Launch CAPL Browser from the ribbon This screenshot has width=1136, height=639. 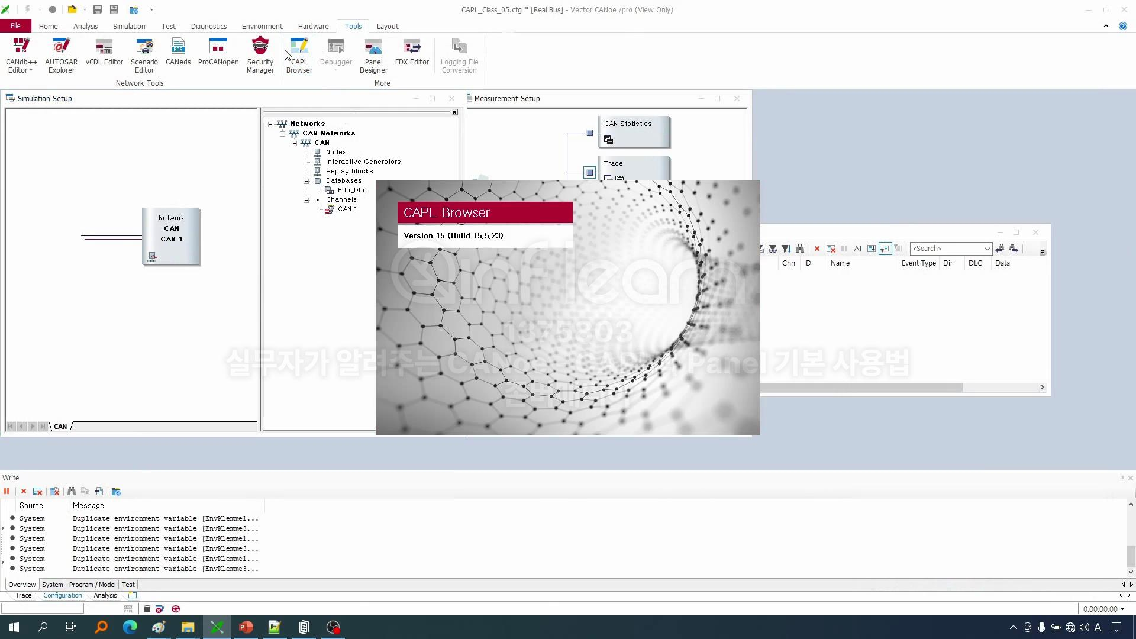click(x=299, y=56)
